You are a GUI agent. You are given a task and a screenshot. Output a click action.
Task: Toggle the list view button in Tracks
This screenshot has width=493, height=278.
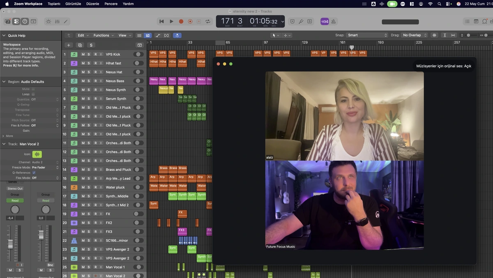(147, 35)
